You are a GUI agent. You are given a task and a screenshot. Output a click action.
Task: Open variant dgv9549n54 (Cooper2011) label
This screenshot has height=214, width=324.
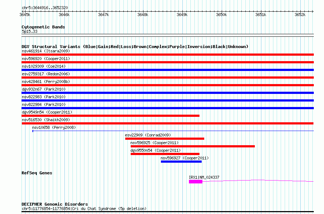[x=47, y=112]
